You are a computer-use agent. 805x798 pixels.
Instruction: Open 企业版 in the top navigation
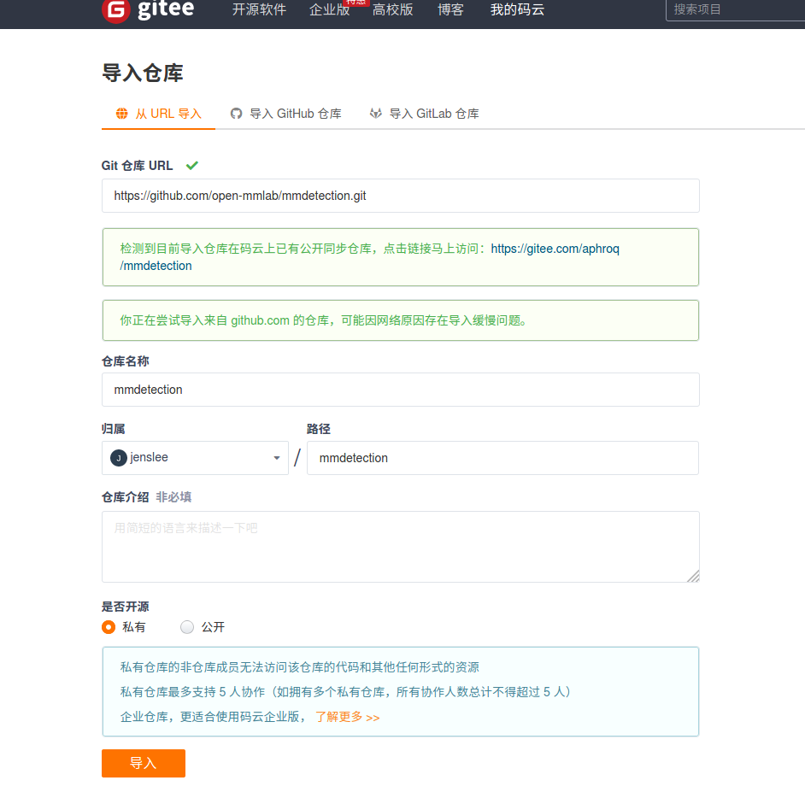click(330, 9)
